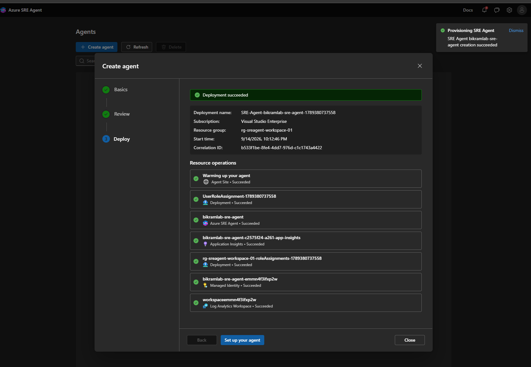Click the Provisioning SRE Agent success icon

click(x=443, y=30)
